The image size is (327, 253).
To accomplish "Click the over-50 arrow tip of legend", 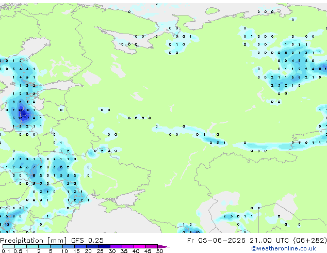I will point(163,246).
